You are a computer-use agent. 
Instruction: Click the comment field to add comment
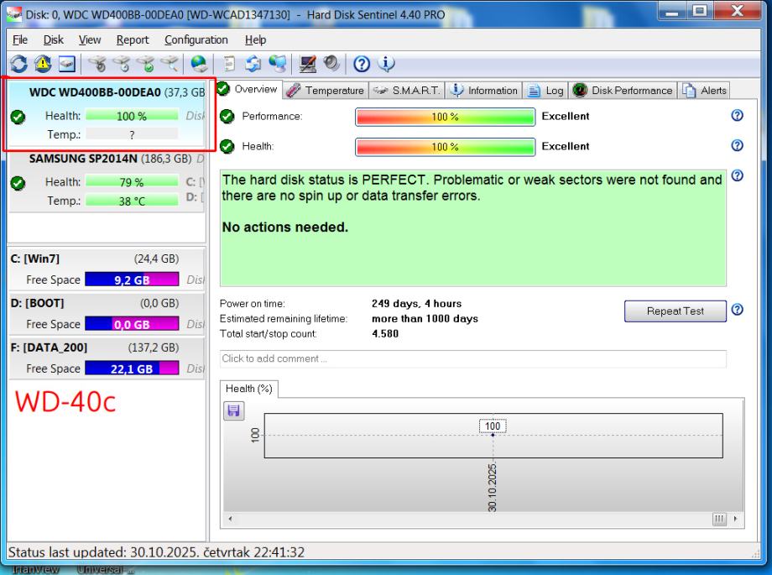472,358
